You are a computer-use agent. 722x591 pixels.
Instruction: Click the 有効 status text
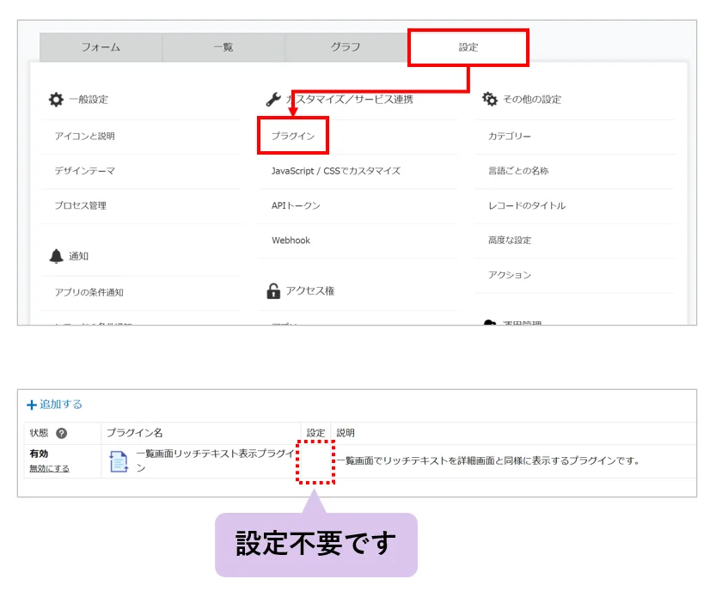40,454
